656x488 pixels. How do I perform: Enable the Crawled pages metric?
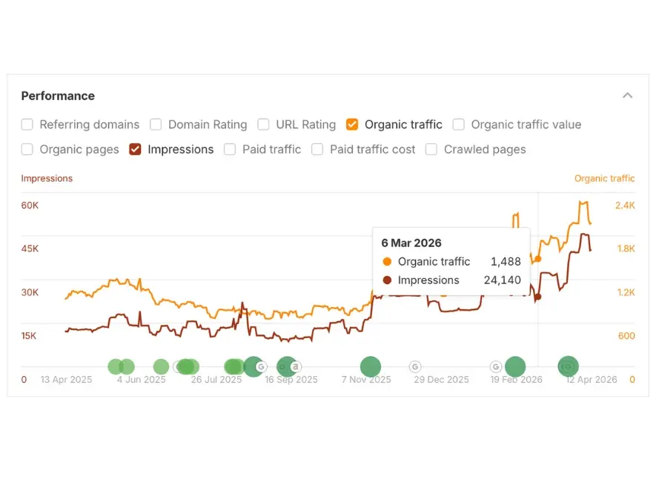click(431, 150)
